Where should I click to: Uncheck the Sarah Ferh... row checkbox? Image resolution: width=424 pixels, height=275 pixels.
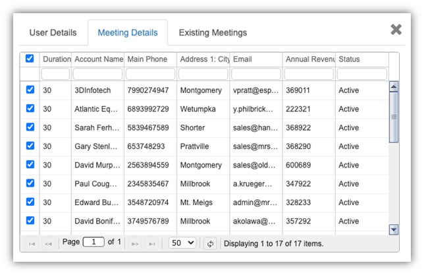(x=30, y=127)
